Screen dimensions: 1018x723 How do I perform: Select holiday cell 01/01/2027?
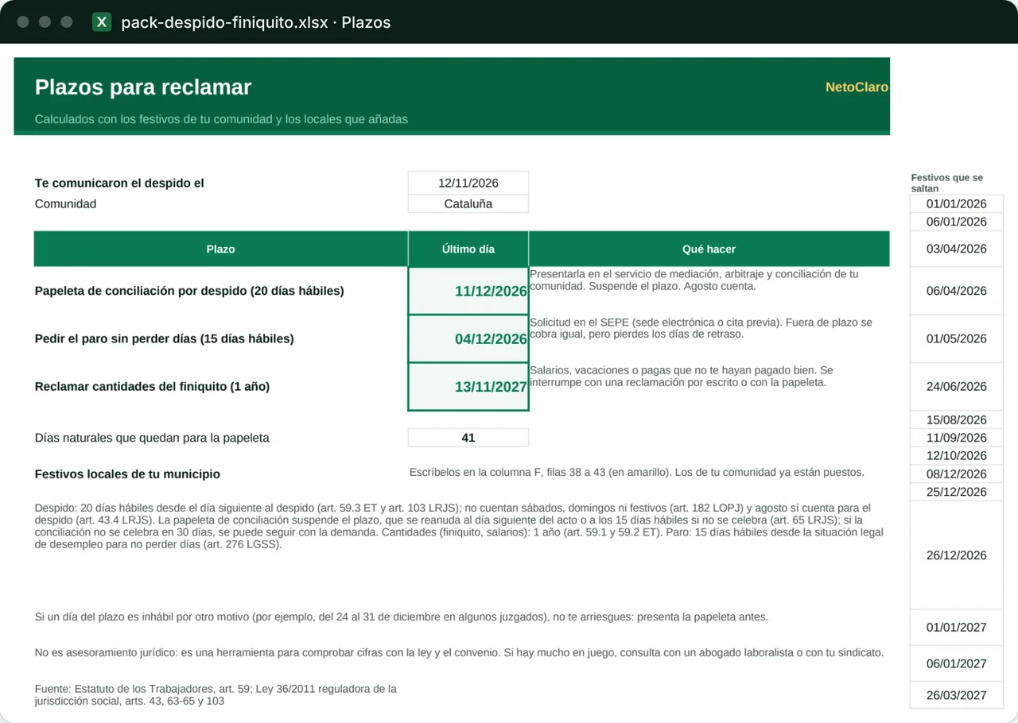(956, 628)
